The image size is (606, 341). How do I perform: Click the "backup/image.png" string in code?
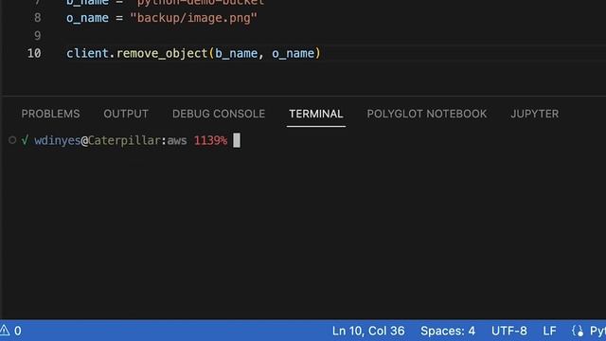coord(193,18)
